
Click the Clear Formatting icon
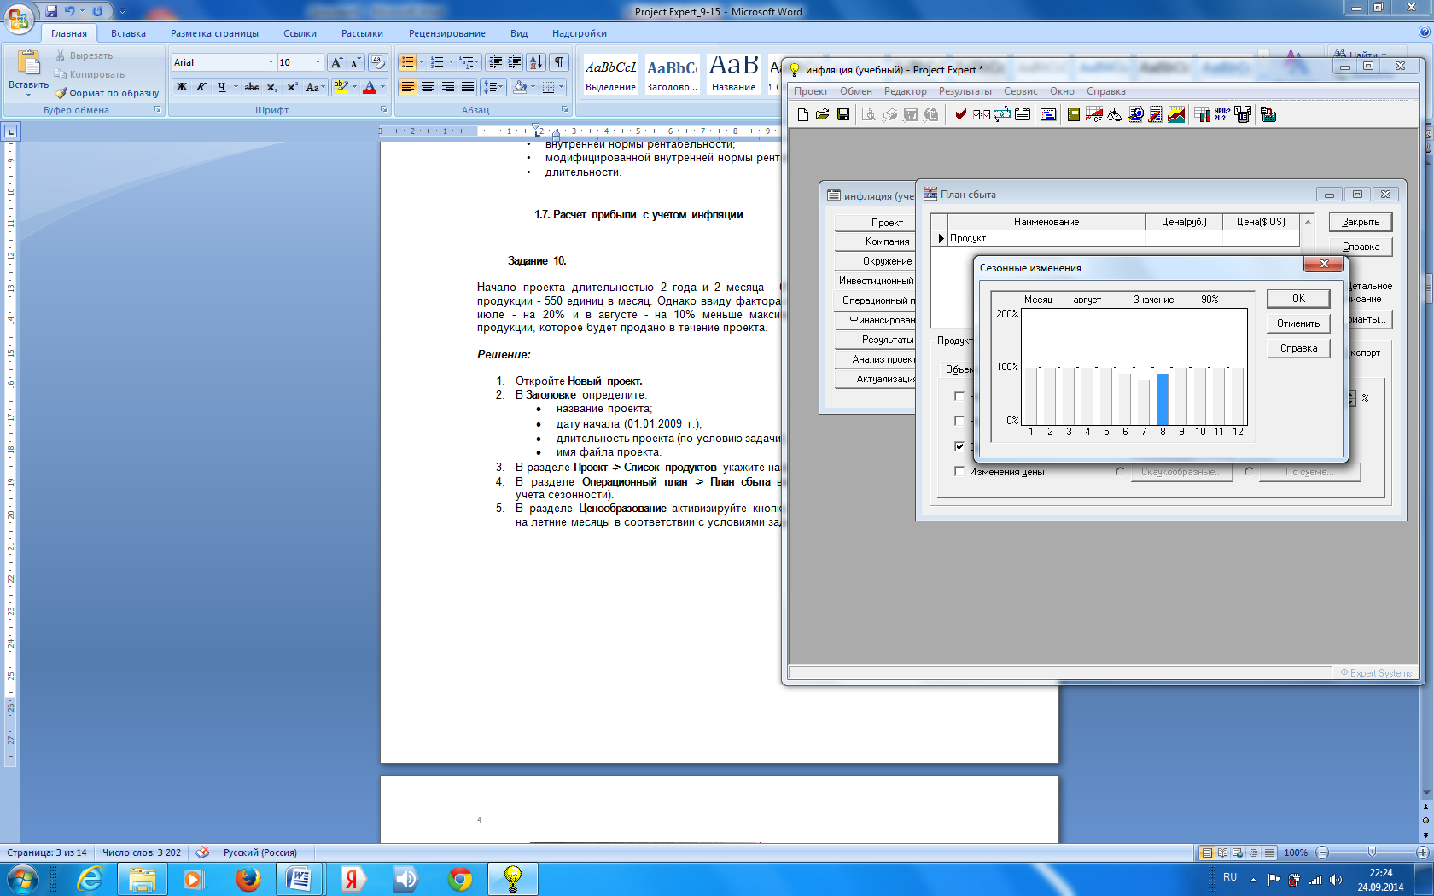tap(378, 62)
